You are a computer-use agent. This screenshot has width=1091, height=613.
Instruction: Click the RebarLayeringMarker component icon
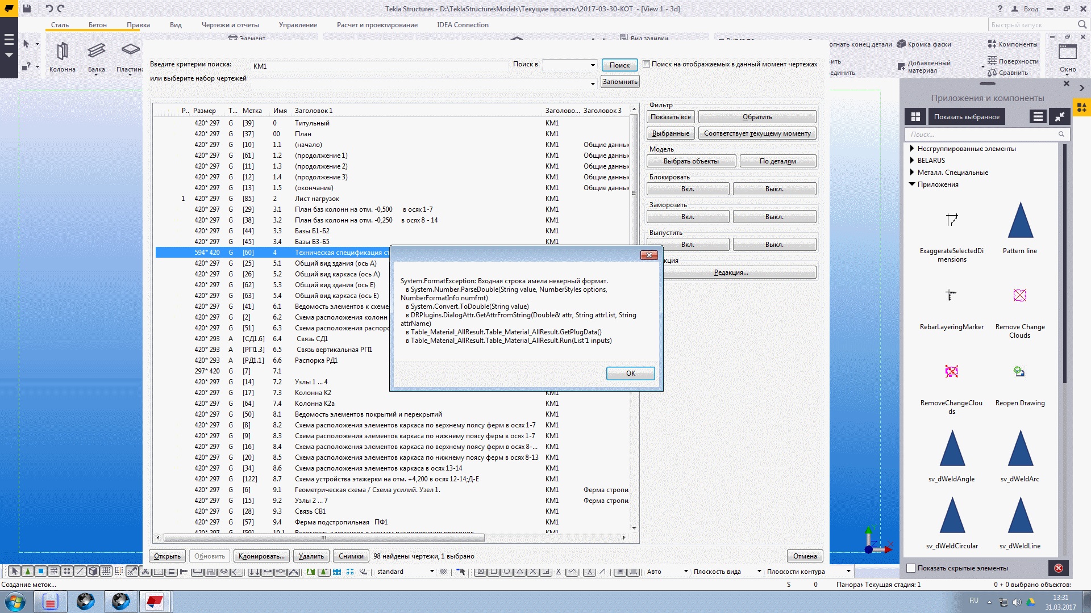951,295
